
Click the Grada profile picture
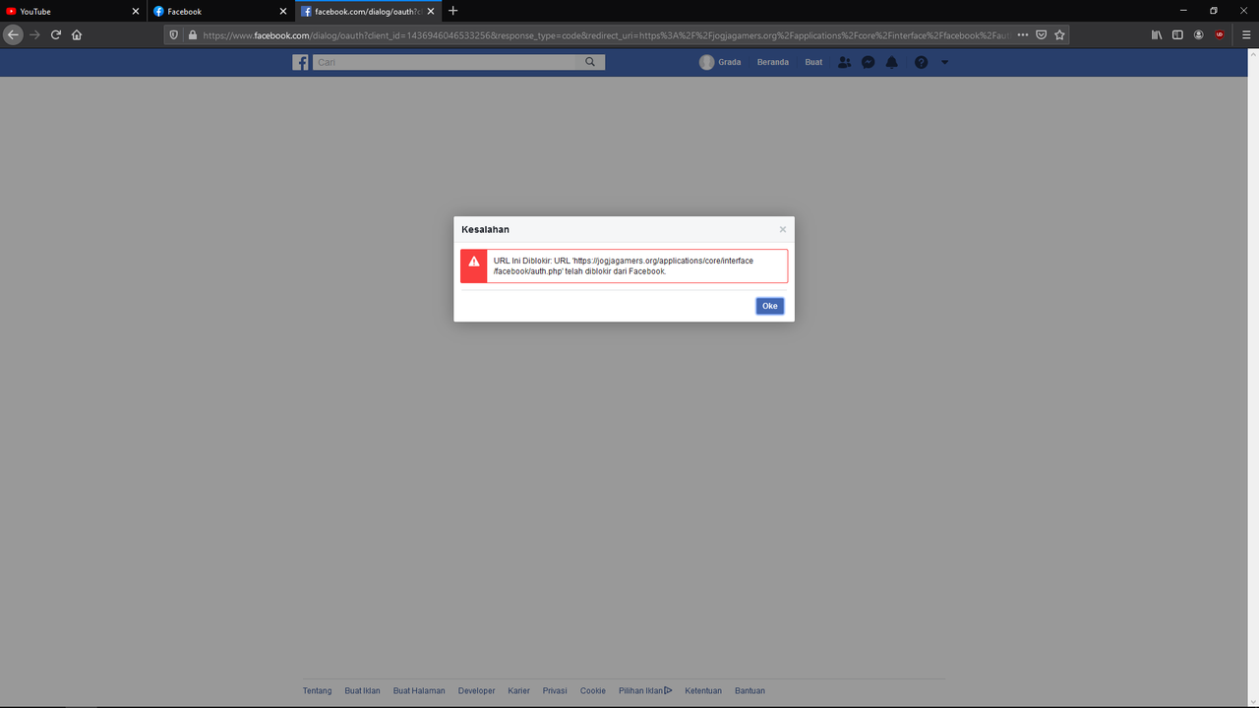706,62
